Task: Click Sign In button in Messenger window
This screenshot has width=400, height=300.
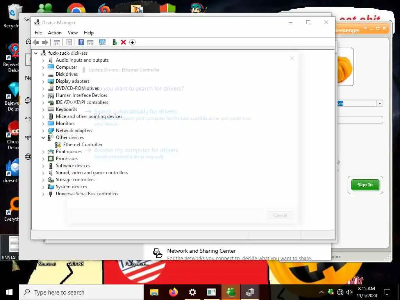Action: tap(365, 185)
